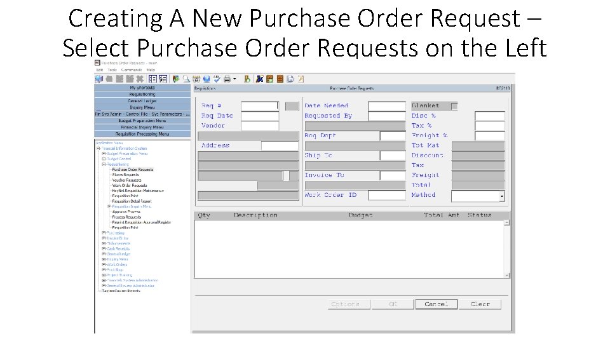The image size is (610, 343).
Task: Select Requisition Detail Report in the tree
Action: [132, 201]
